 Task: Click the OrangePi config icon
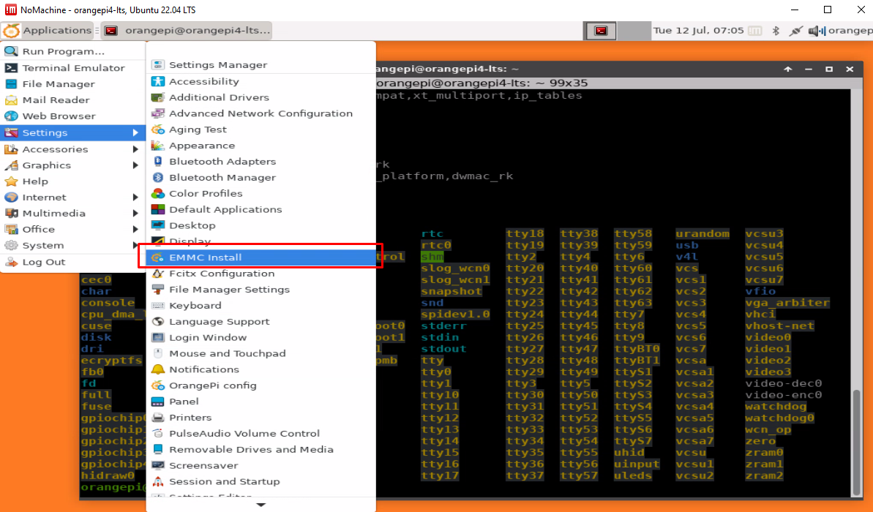point(158,385)
